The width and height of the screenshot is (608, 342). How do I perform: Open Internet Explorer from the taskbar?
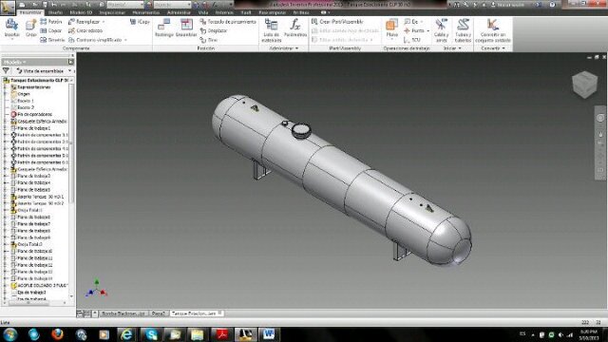pos(126,333)
